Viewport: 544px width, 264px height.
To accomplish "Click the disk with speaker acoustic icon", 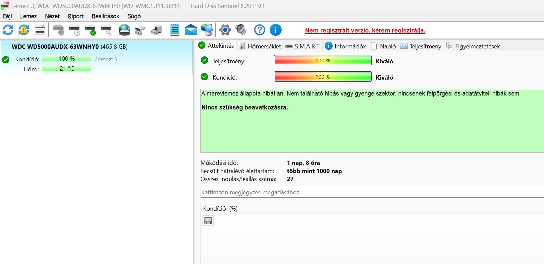I will point(59,30).
